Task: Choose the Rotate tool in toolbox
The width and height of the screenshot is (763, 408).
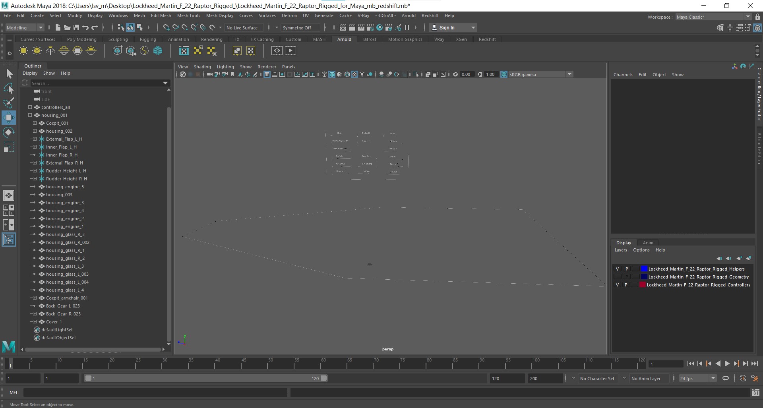Action: pyautogui.click(x=9, y=132)
